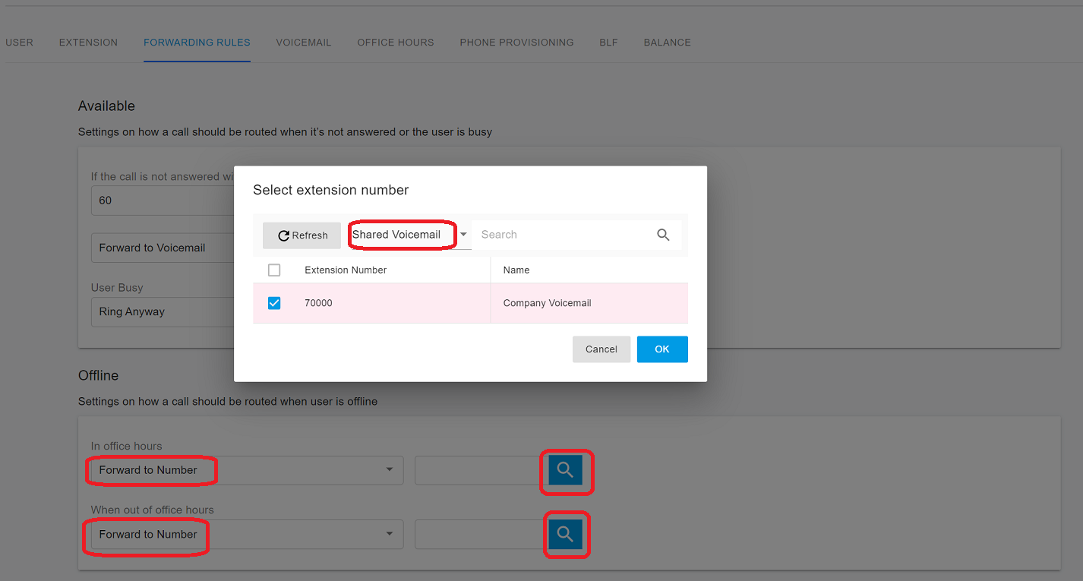Image resolution: width=1083 pixels, height=581 pixels.
Task: Click the In office hours number field
Action: 477,471
